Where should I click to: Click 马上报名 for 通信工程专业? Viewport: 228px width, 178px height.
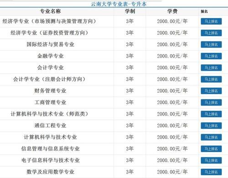pyautogui.click(x=211, y=126)
